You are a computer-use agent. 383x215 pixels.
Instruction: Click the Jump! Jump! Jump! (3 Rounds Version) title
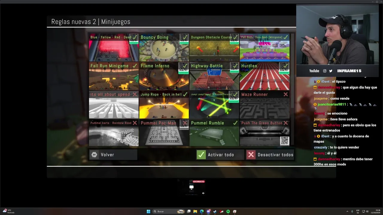211,94
